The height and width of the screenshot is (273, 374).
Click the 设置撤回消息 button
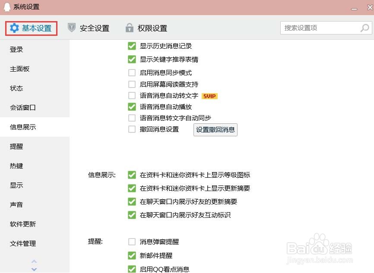(x=216, y=130)
